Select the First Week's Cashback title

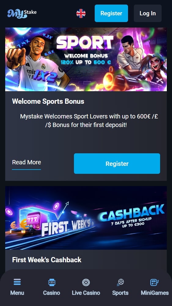coord(47,260)
